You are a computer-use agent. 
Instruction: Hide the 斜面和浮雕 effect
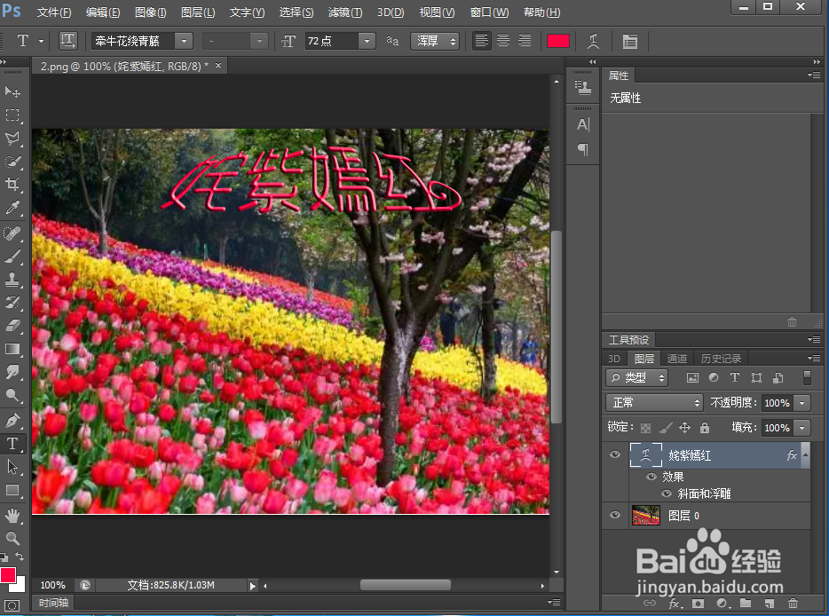click(667, 494)
